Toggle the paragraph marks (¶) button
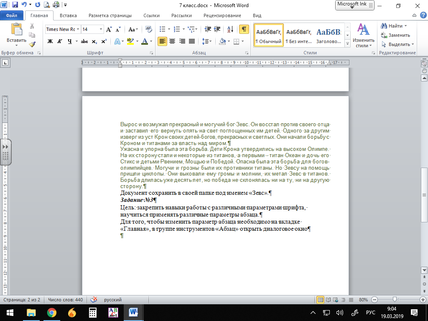428x321 pixels. pyautogui.click(x=243, y=29)
